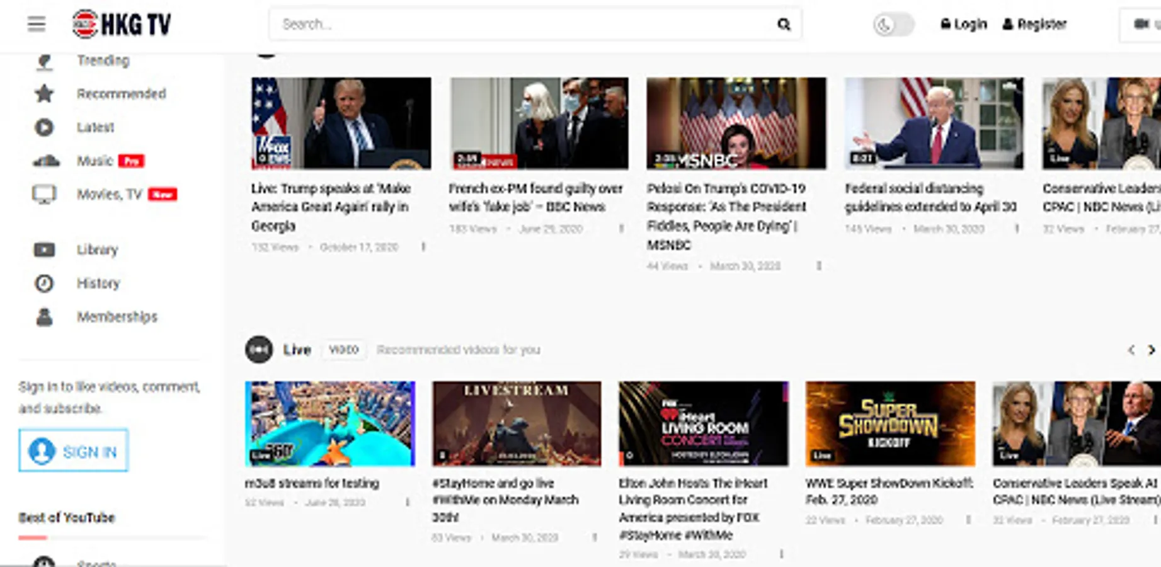Open Memberships page link
Viewport: 1161px width, 567px height.
click(x=117, y=316)
